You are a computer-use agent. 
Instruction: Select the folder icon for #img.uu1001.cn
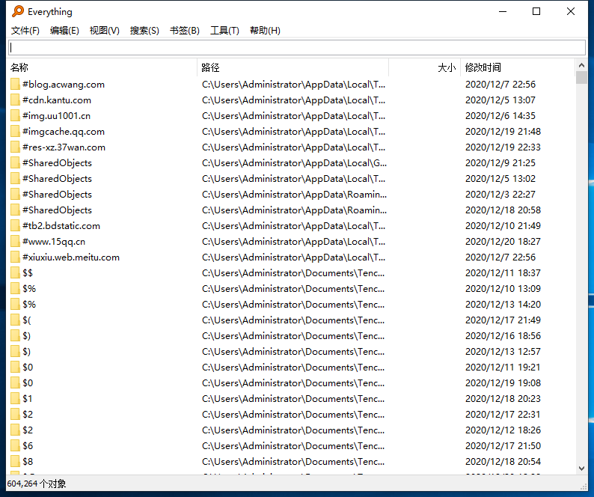pos(15,116)
